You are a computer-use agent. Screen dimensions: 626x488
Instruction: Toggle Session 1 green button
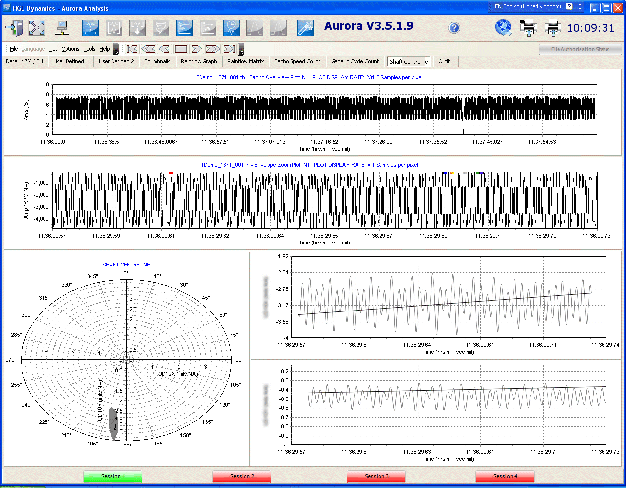pyautogui.click(x=112, y=476)
